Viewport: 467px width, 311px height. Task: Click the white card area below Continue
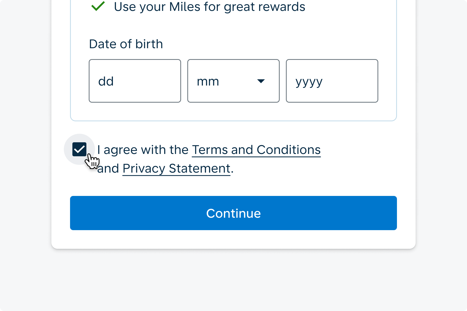233,240
